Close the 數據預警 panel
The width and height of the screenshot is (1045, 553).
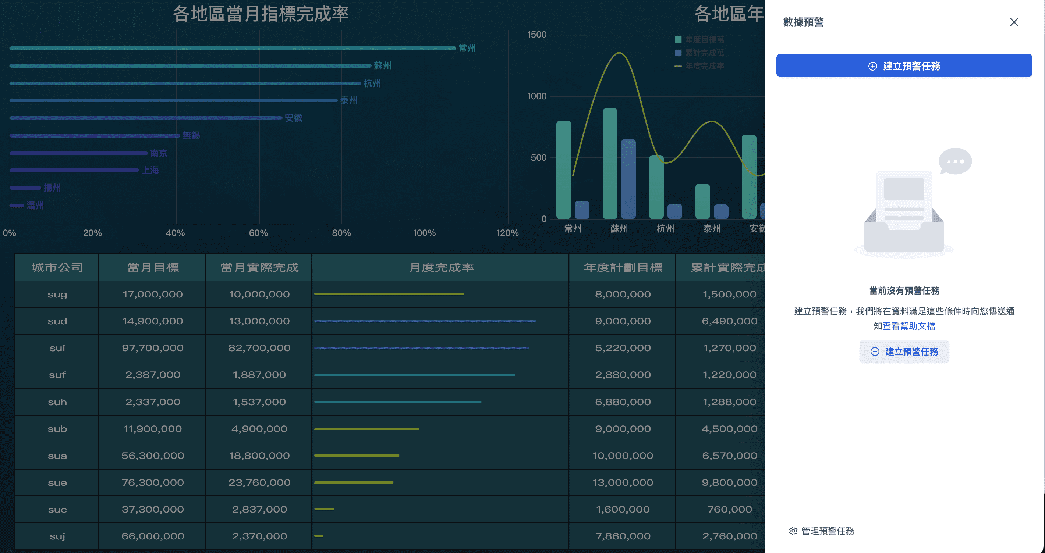coord(1013,22)
